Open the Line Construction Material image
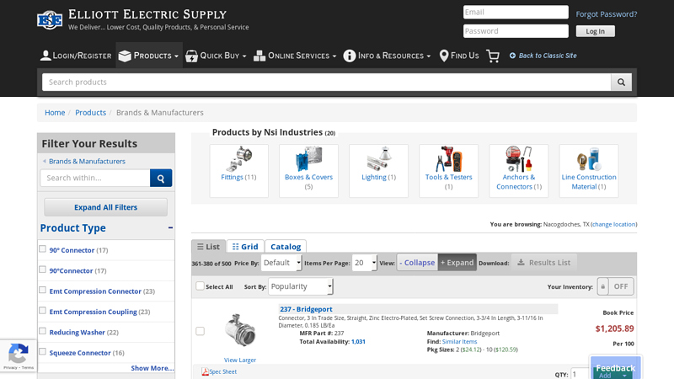 pos(588,159)
